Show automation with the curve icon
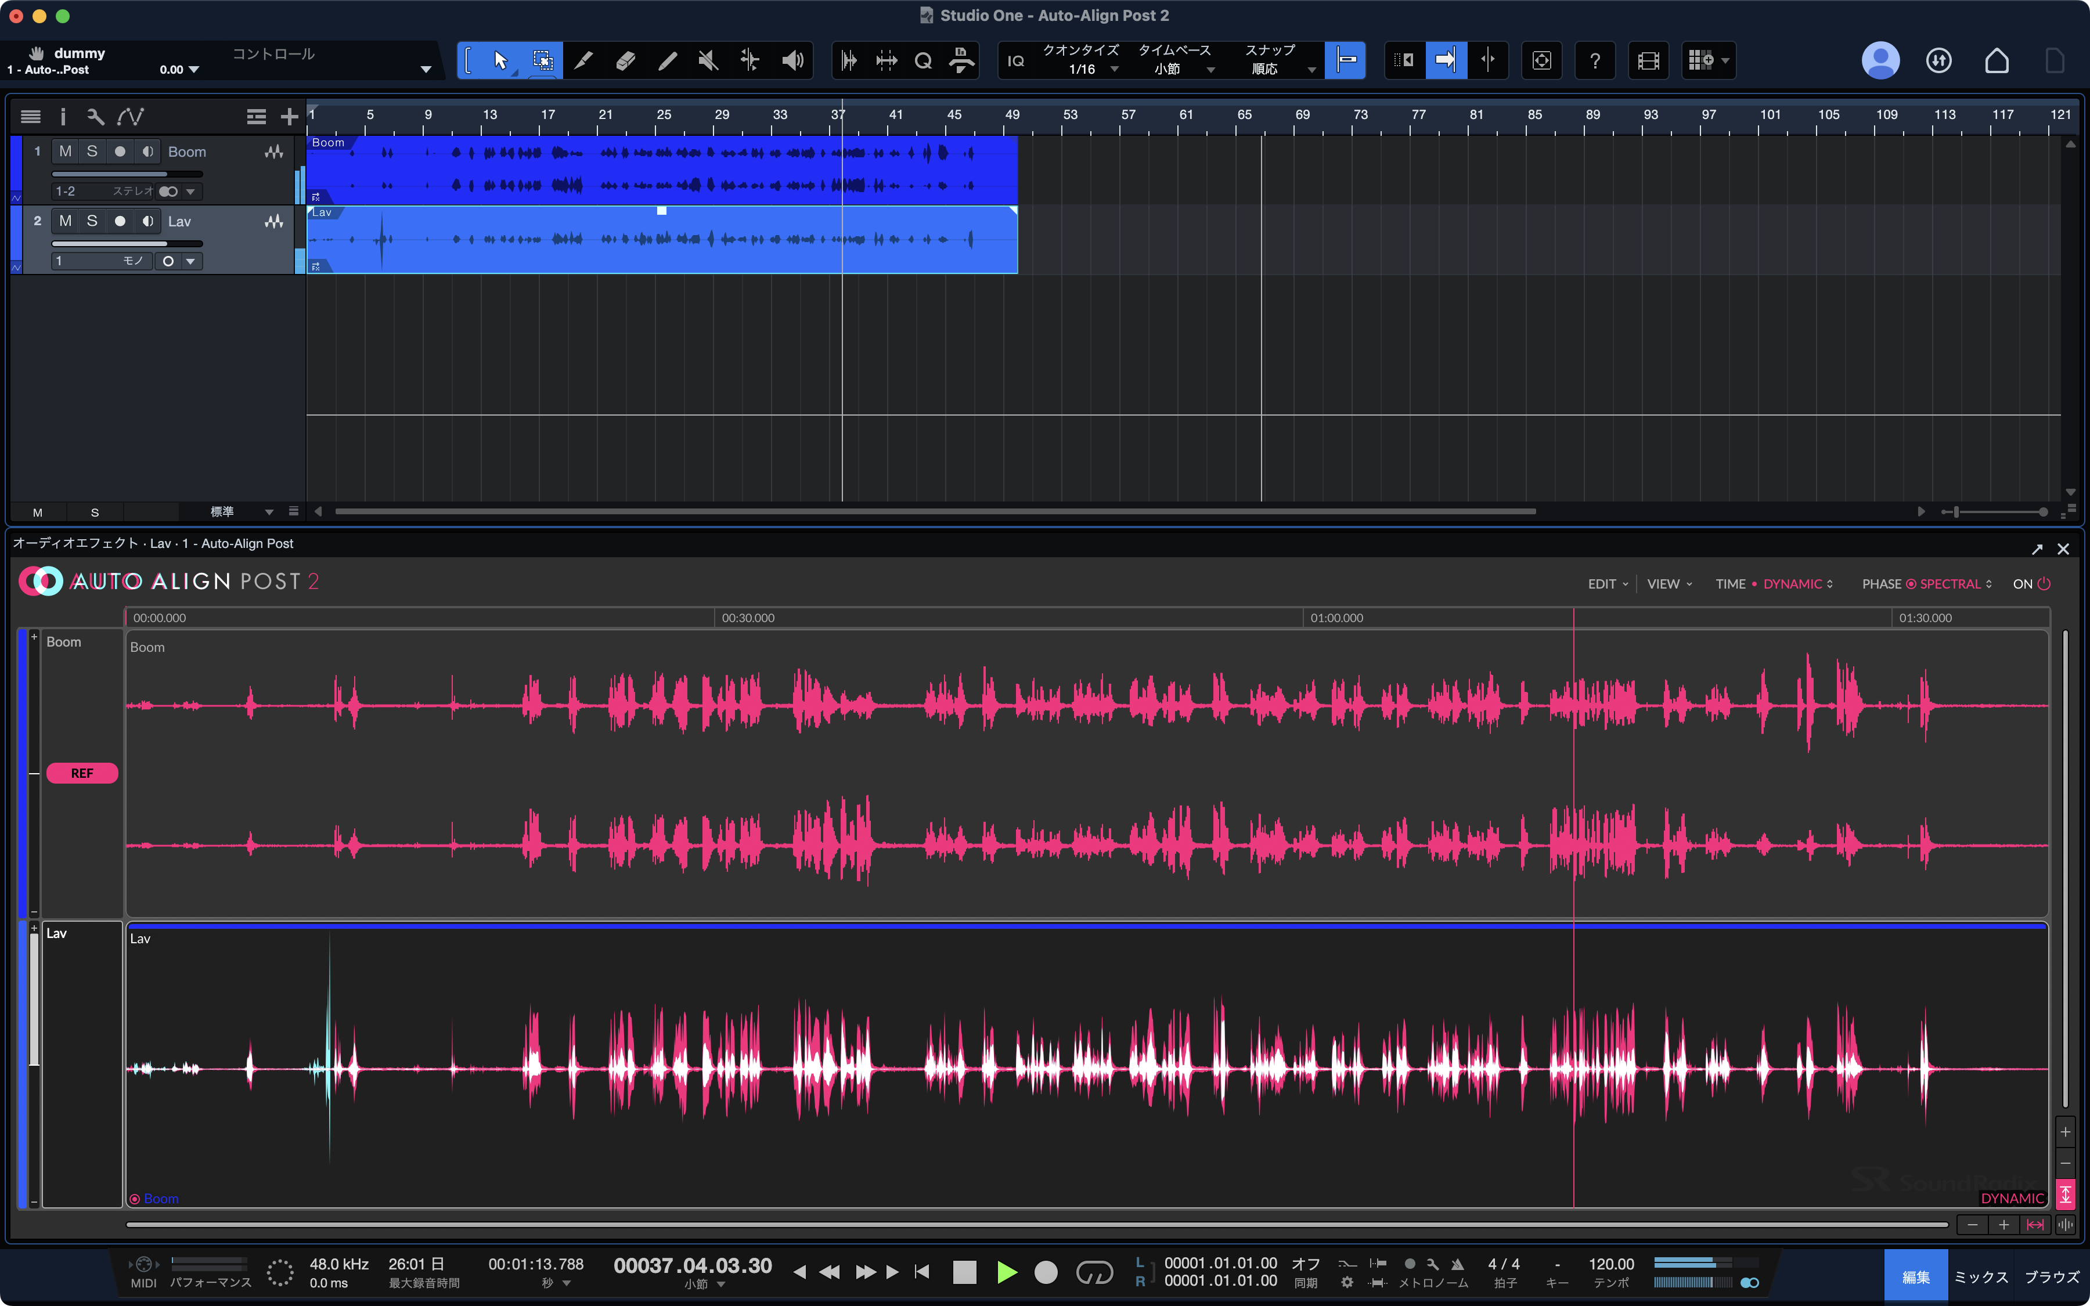This screenshot has height=1306, width=2090. 131,117
